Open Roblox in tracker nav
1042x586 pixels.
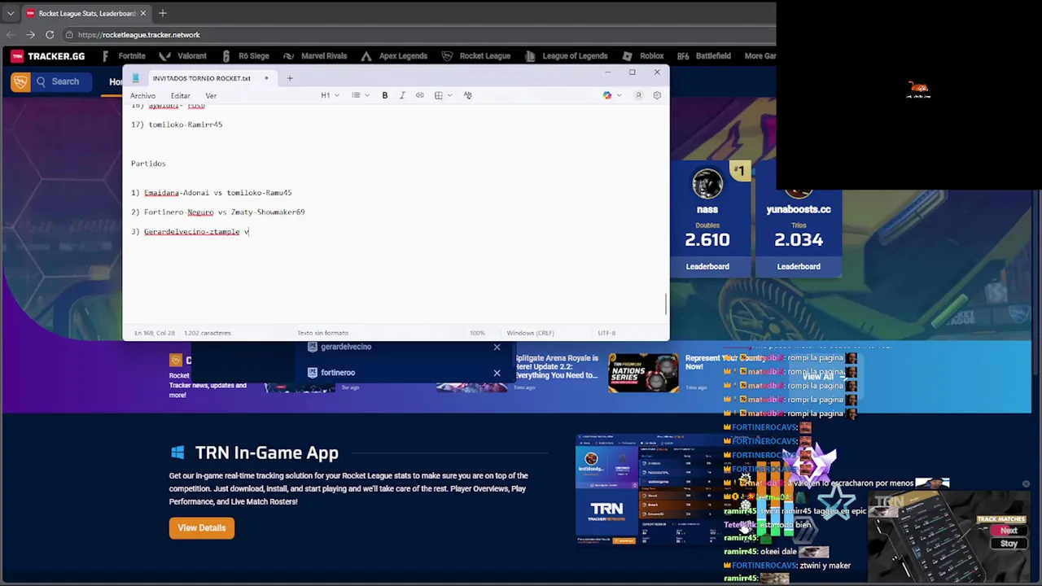tap(643, 56)
